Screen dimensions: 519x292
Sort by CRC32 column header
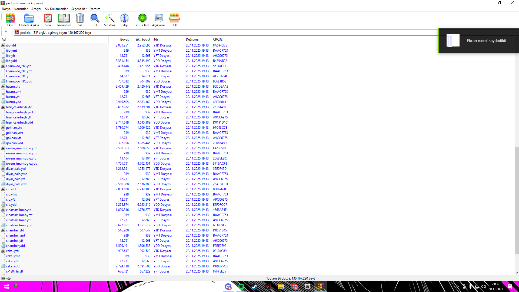coord(218,39)
